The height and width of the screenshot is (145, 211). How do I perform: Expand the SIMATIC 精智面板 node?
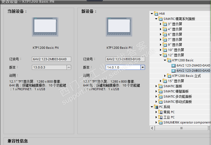[156, 91]
